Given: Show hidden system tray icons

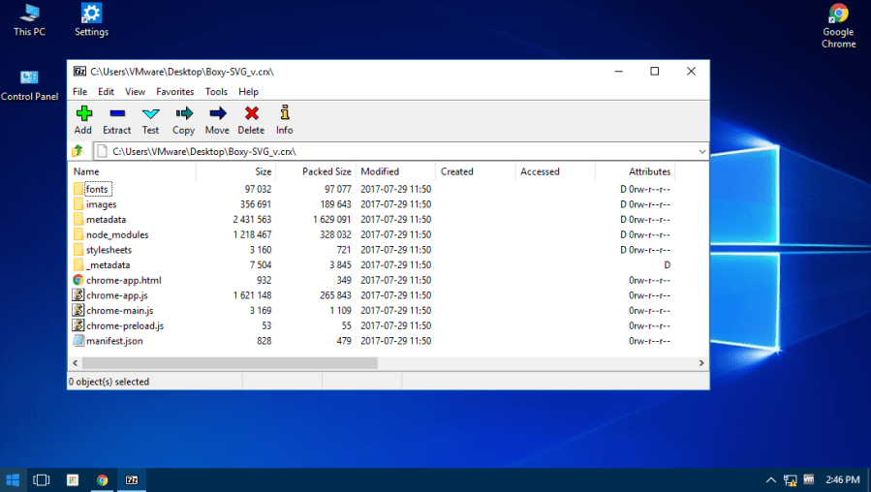Looking at the screenshot, I should (x=771, y=479).
